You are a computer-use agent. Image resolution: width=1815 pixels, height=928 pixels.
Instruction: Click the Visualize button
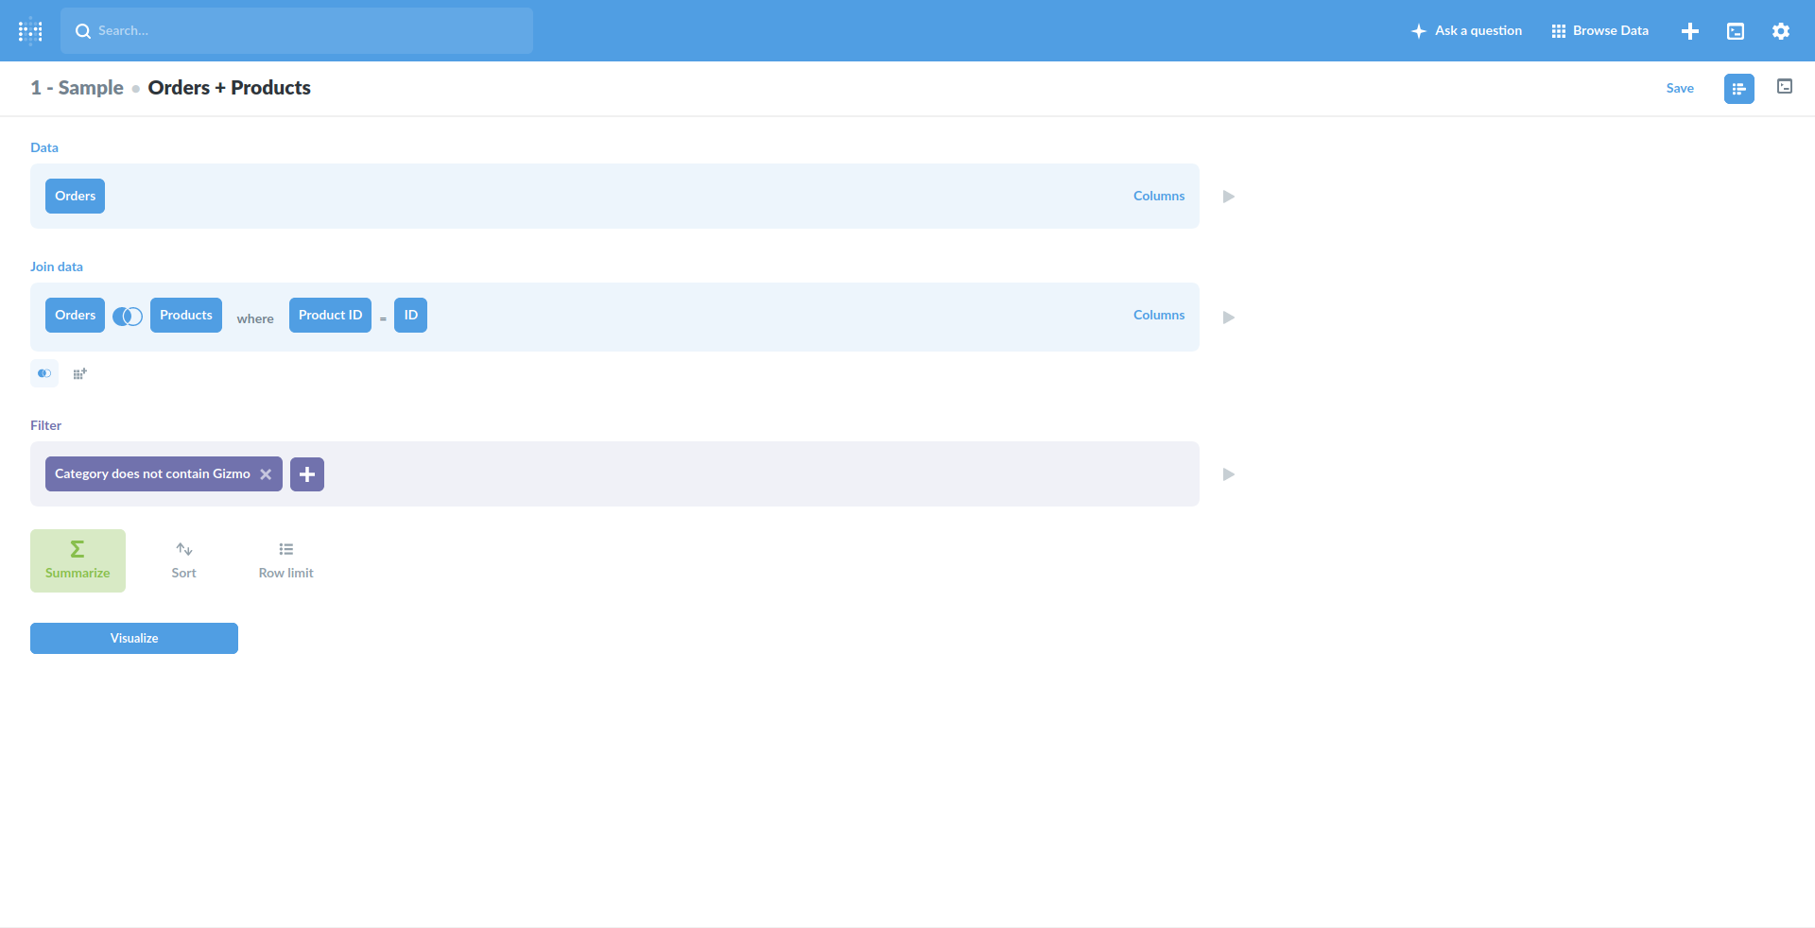coord(134,639)
